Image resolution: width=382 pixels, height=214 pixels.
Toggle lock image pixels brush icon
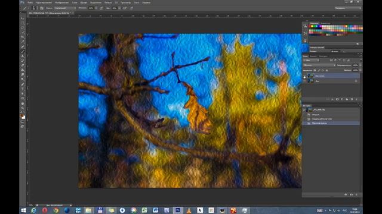319,70
